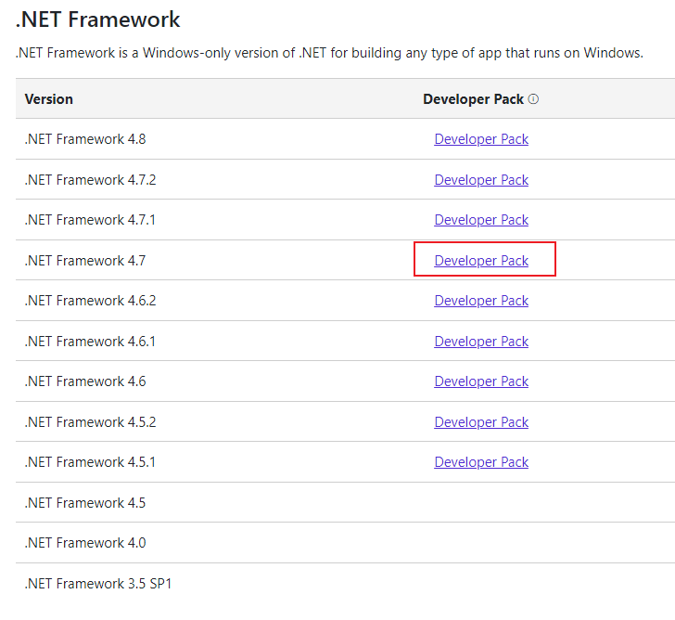Click the "Developer Pack" column header text

[473, 99]
